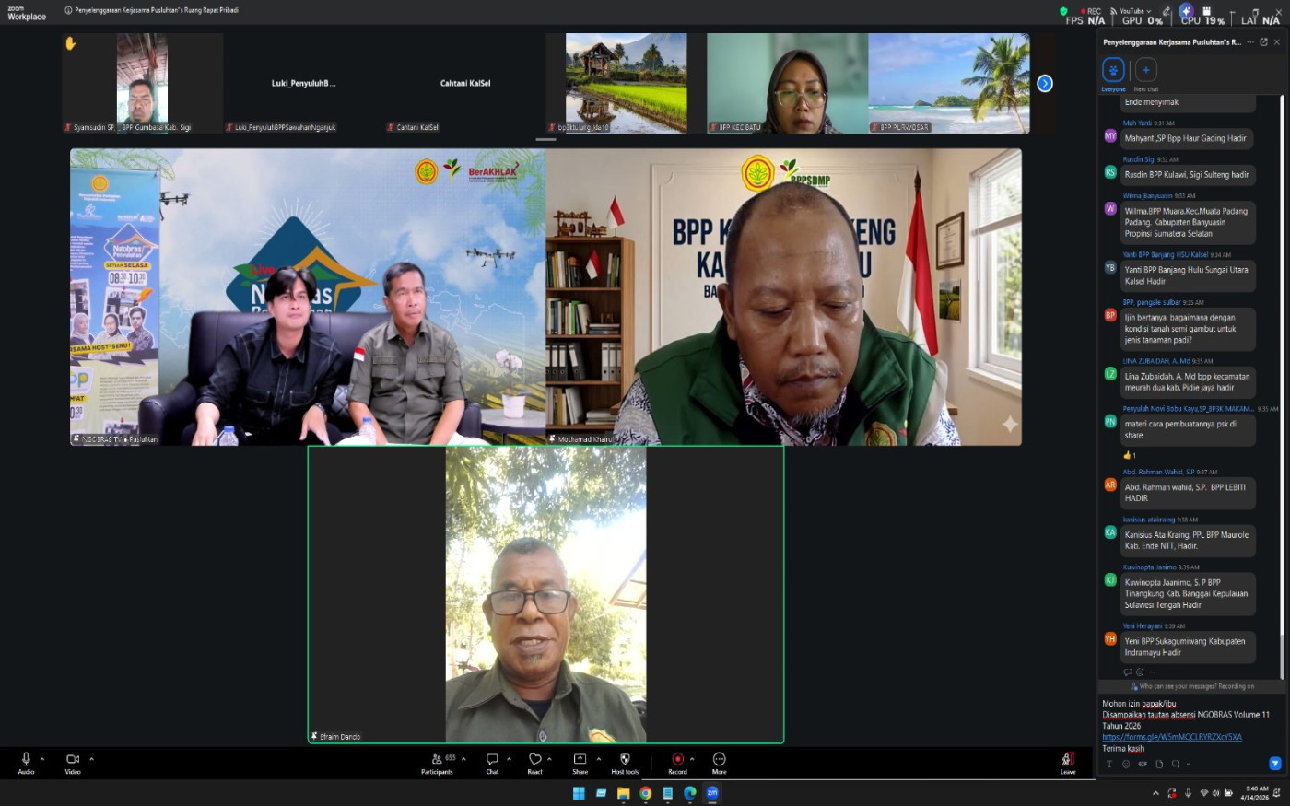
Task: Send the chat message with blue arrow
Action: 1275,764
